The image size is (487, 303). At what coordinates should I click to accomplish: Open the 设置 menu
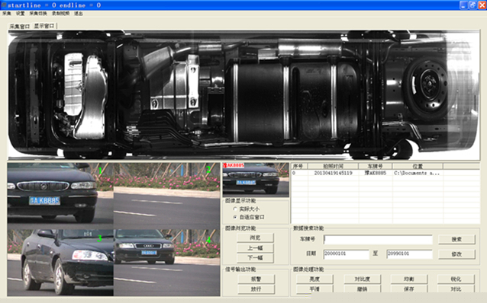[20, 14]
